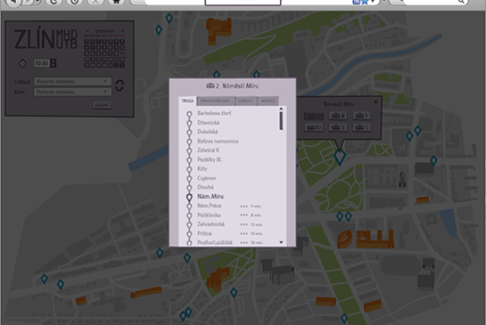Image resolution: width=486 pixels, height=325 pixels.
Task: Click the swap stops arrows icon
Action: coord(119,86)
